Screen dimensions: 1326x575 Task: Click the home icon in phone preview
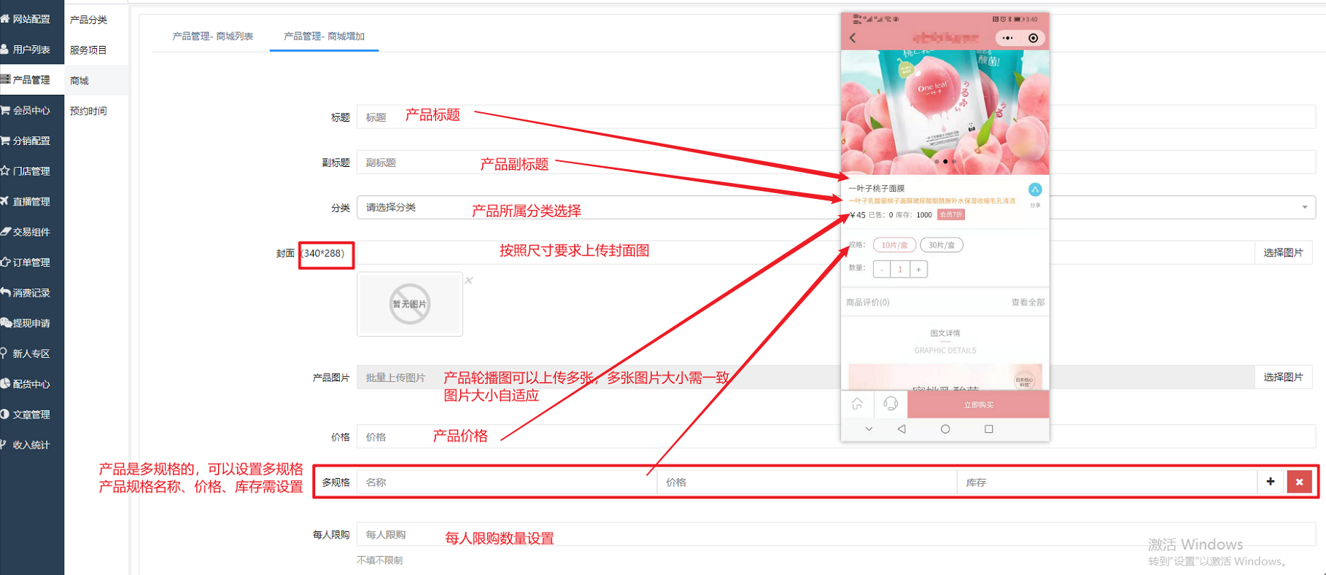858,403
